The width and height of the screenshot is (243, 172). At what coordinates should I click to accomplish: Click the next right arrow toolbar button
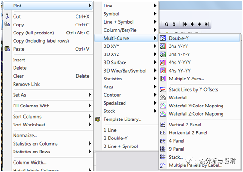tap(199, 24)
